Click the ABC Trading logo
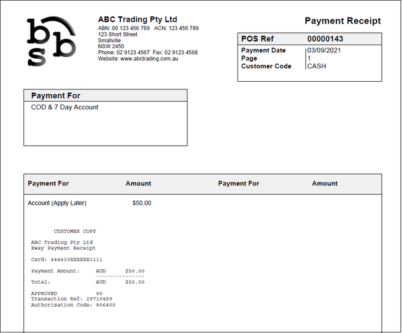This screenshot has width=402, height=333. pos(51,41)
